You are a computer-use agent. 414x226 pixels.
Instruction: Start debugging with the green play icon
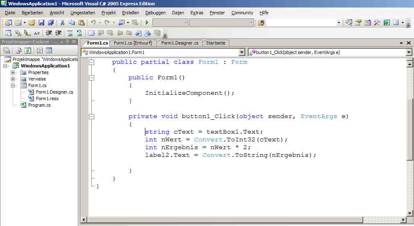pos(147,22)
